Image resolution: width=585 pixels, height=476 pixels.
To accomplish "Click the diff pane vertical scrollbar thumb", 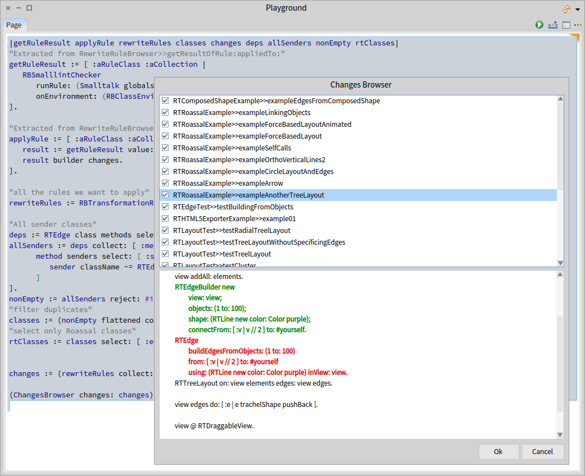I will click(x=560, y=364).
